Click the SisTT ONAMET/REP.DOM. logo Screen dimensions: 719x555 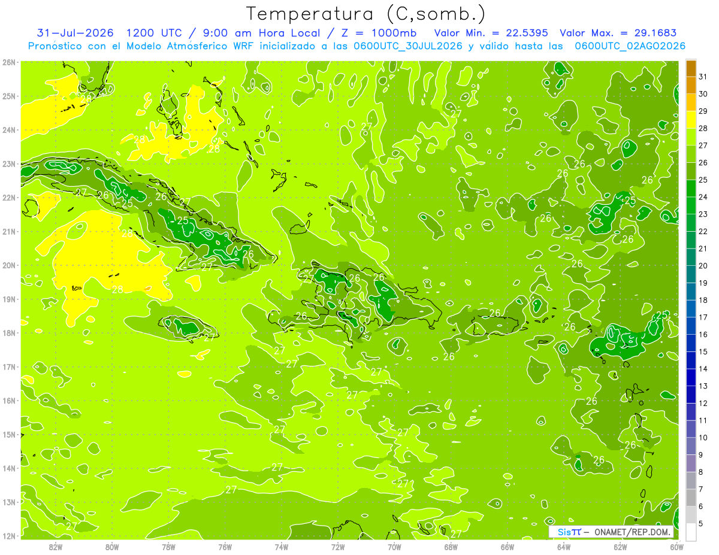click(611, 532)
